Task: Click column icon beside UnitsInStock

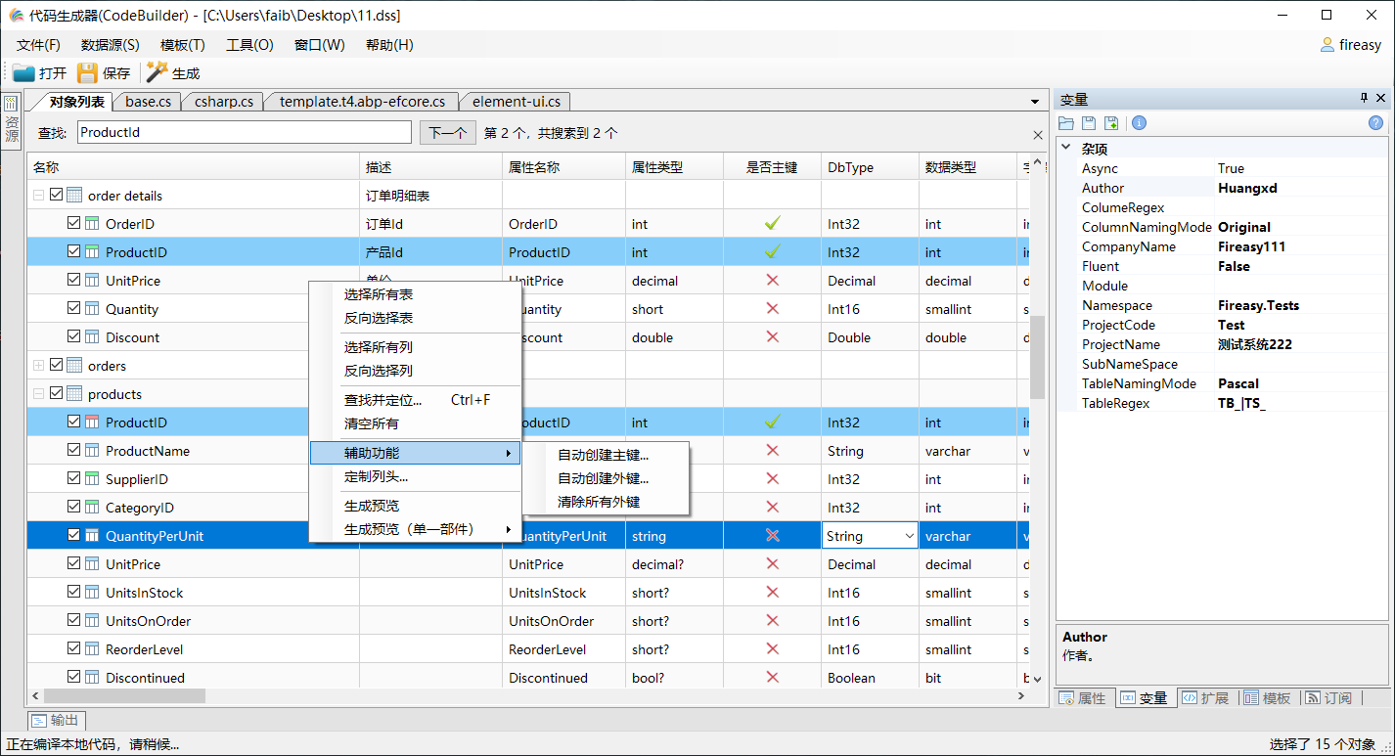Action: (x=92, y=593)
